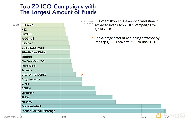Click the 40 M axis label
The width and height of the screenshot is (187, 120).
click(104, 117)
